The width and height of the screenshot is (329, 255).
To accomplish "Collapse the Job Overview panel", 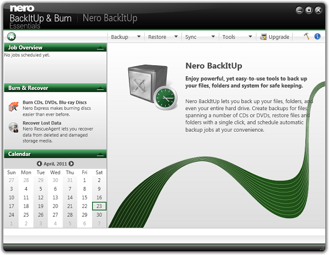I will (x=100, y=48).
